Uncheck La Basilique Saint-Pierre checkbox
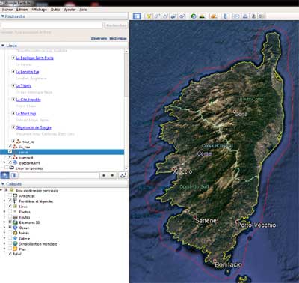Image resolution: width=299 pixels, height=283 pixels. tap(13, 58)
